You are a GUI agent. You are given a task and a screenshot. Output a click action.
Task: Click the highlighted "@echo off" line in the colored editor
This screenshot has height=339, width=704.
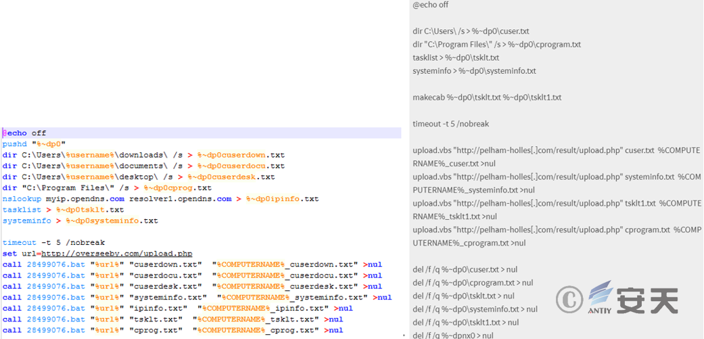[x=202, y=133]
